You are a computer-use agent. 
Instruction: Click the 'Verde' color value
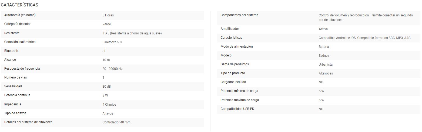click(107, 24)
